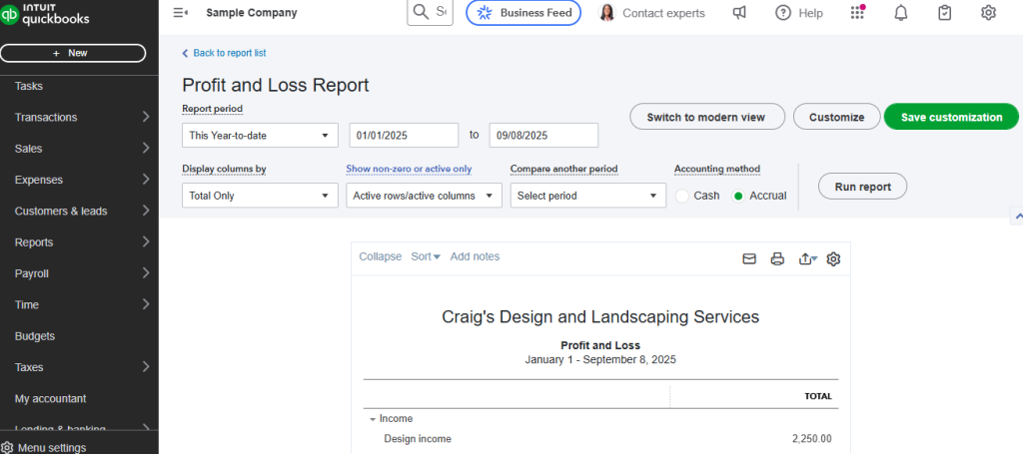Screen dimensions: 1023x454
Task: Click the search magnifier icon
Action: point(422,12)
